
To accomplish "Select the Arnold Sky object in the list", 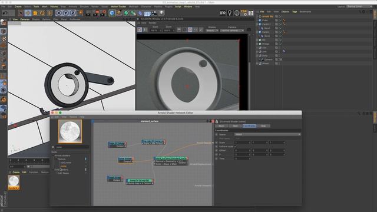I will (x=267, y=16).
